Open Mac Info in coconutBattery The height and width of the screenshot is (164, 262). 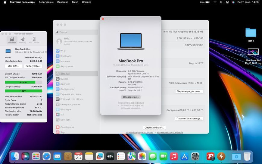(13, 66)
